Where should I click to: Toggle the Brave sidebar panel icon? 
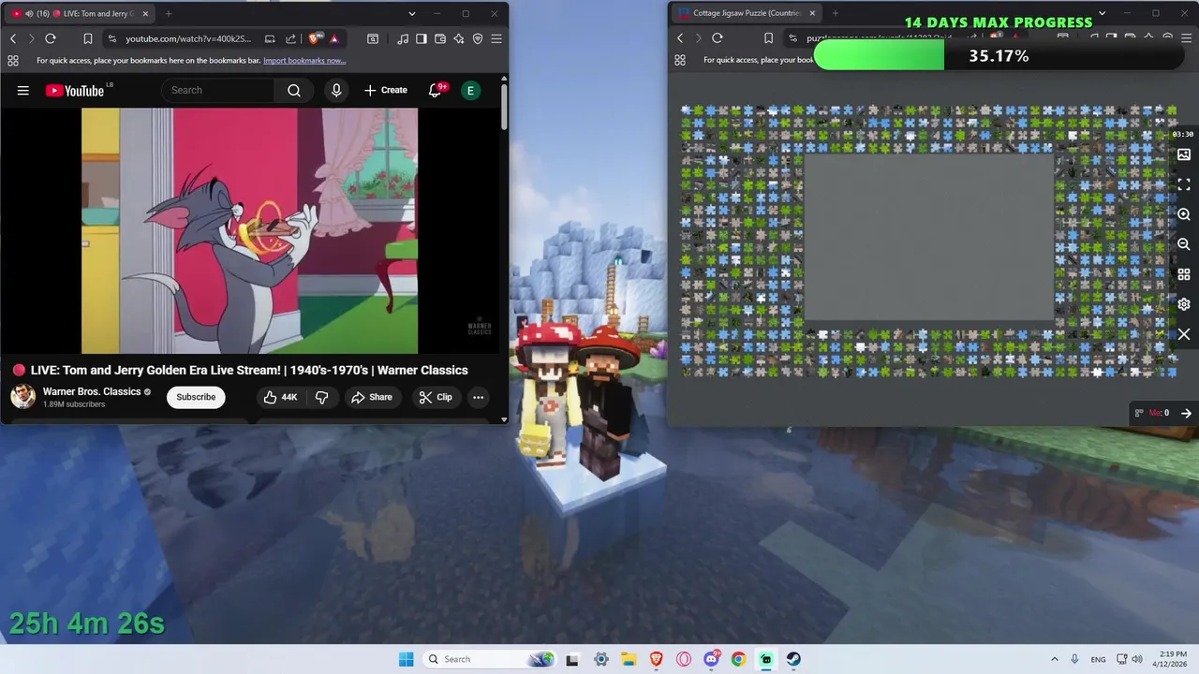tap(422, 38)
